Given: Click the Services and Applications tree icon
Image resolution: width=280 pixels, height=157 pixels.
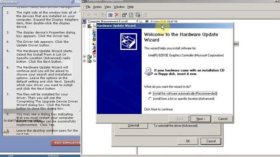Looking at the screenshot, I should [89, 61].
